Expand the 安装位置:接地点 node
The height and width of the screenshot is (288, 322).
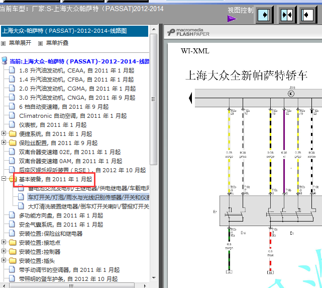tap(4, 242)
